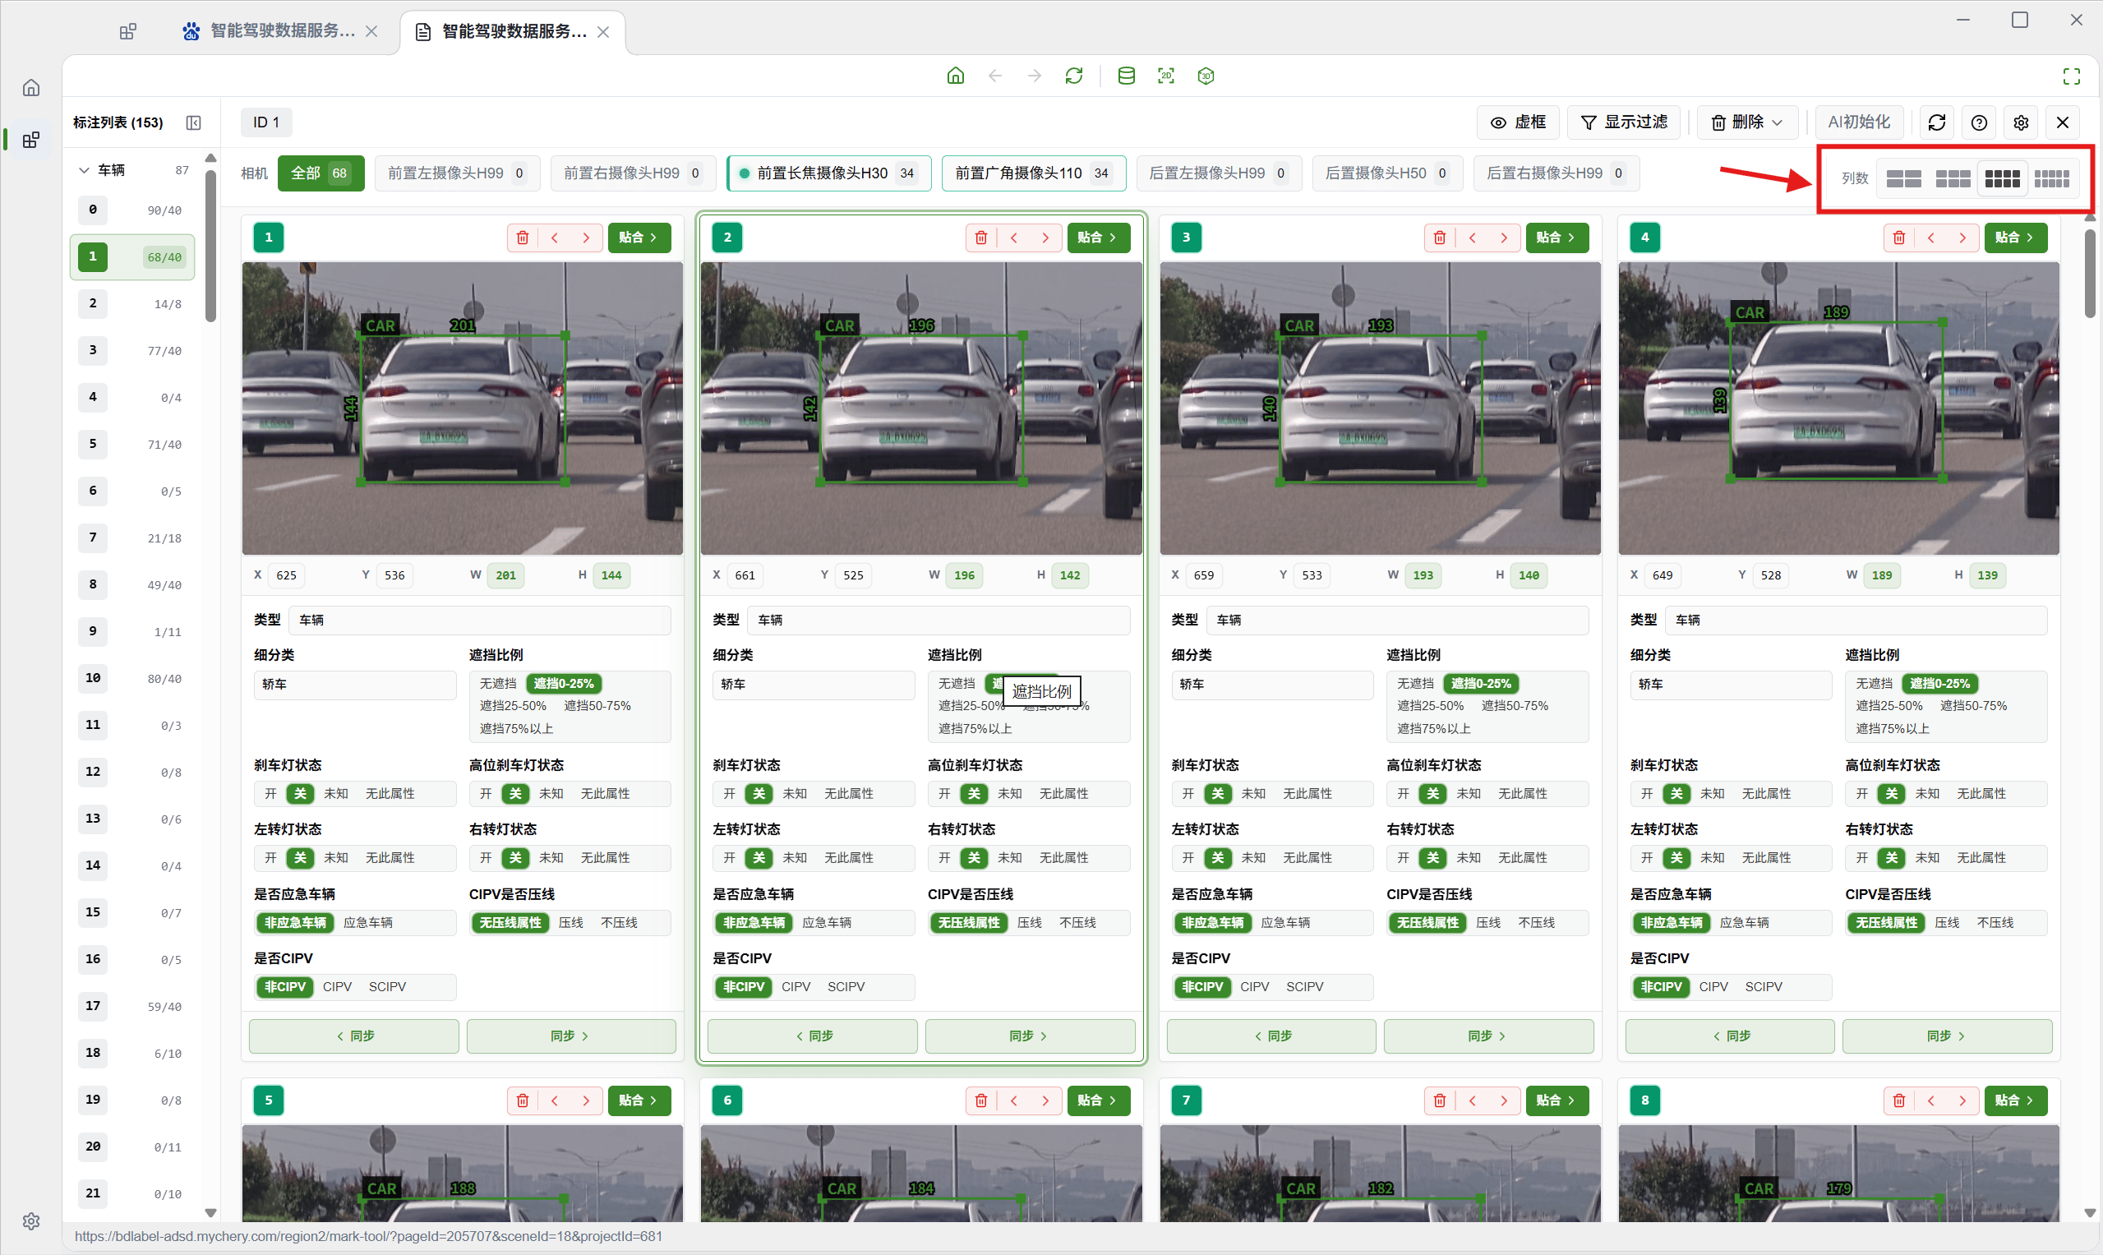Image resolution: width=2103 pixels, height=1255 pixels.
Task: Navigate back with the left arrow in toolbar
Action: click(994, 76)
